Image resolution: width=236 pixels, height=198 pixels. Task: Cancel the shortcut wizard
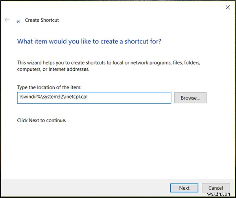point(216,188)
